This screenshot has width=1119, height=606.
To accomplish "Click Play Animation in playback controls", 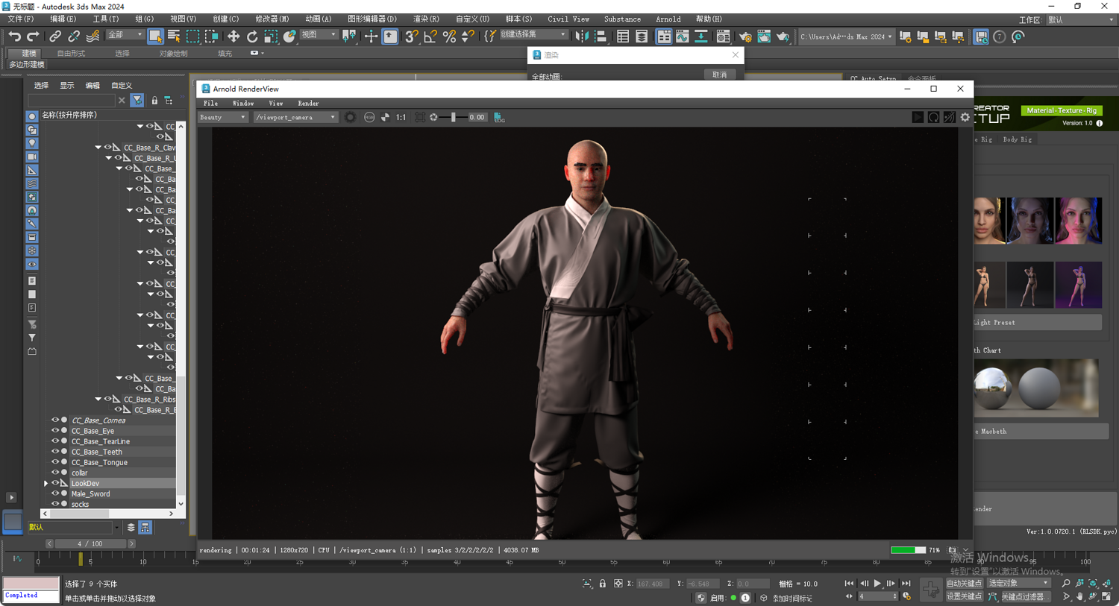I will tap(877, 584).
